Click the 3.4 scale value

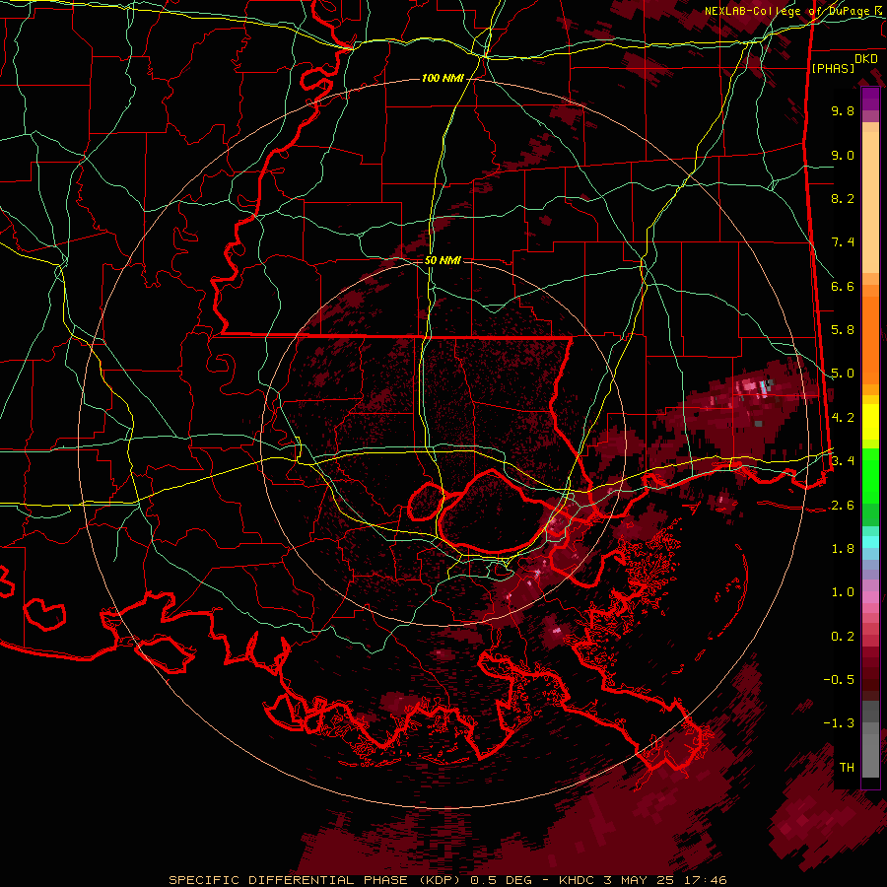(x=843, y=460)
